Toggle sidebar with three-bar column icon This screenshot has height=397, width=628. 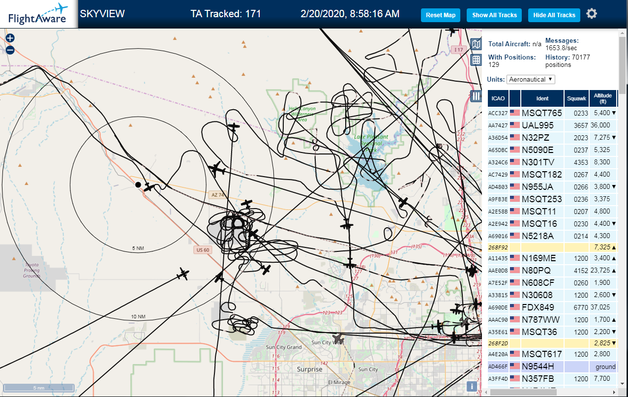click(476, 96)
